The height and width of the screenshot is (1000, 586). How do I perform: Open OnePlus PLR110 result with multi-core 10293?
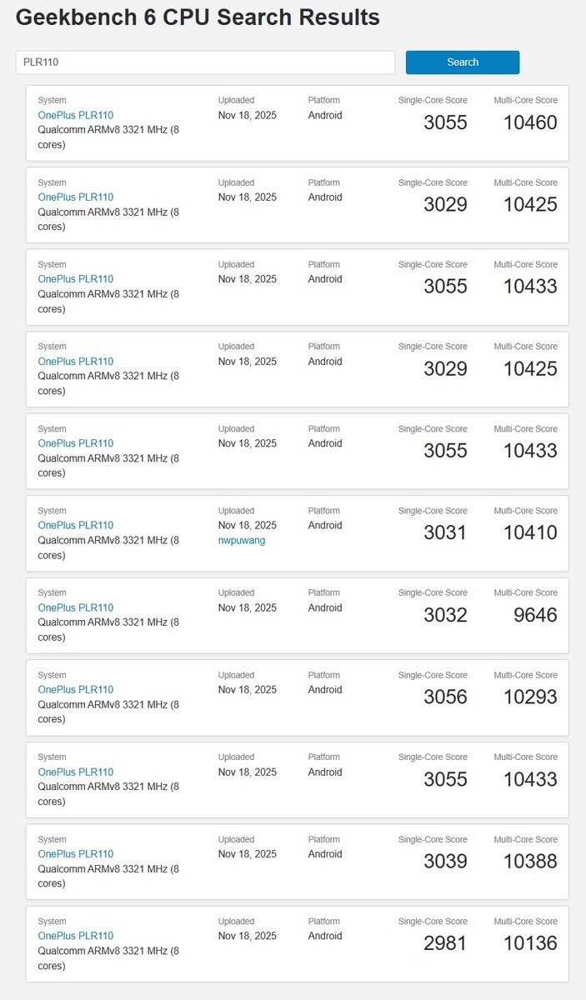(75, 689)
